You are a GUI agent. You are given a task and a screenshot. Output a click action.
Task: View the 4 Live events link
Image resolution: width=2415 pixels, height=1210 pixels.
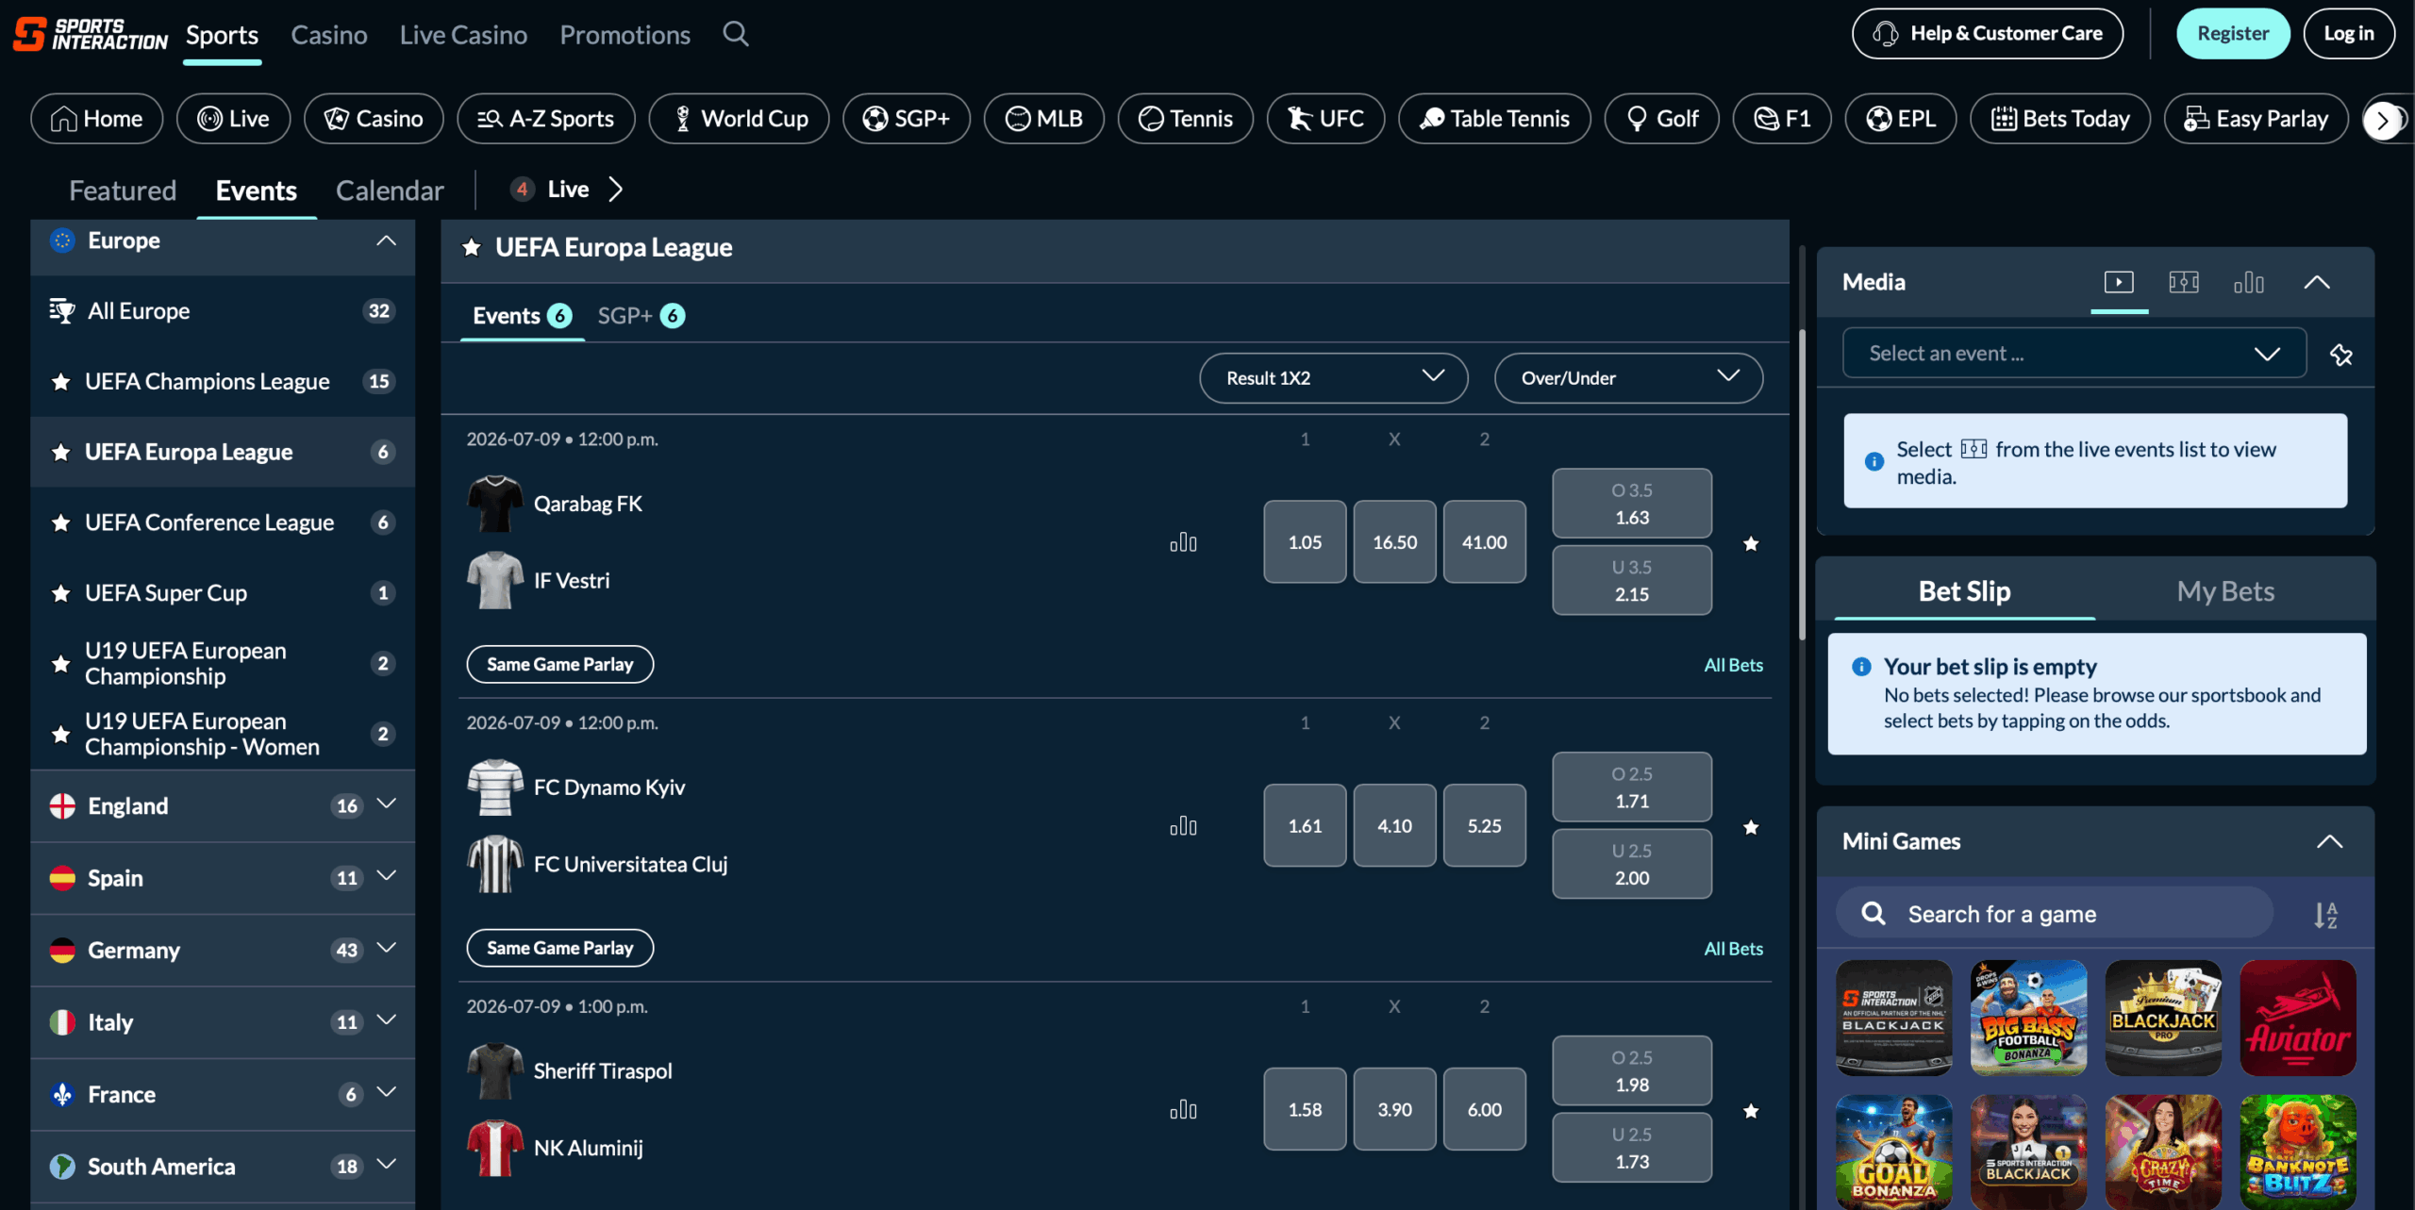[566, 190]
